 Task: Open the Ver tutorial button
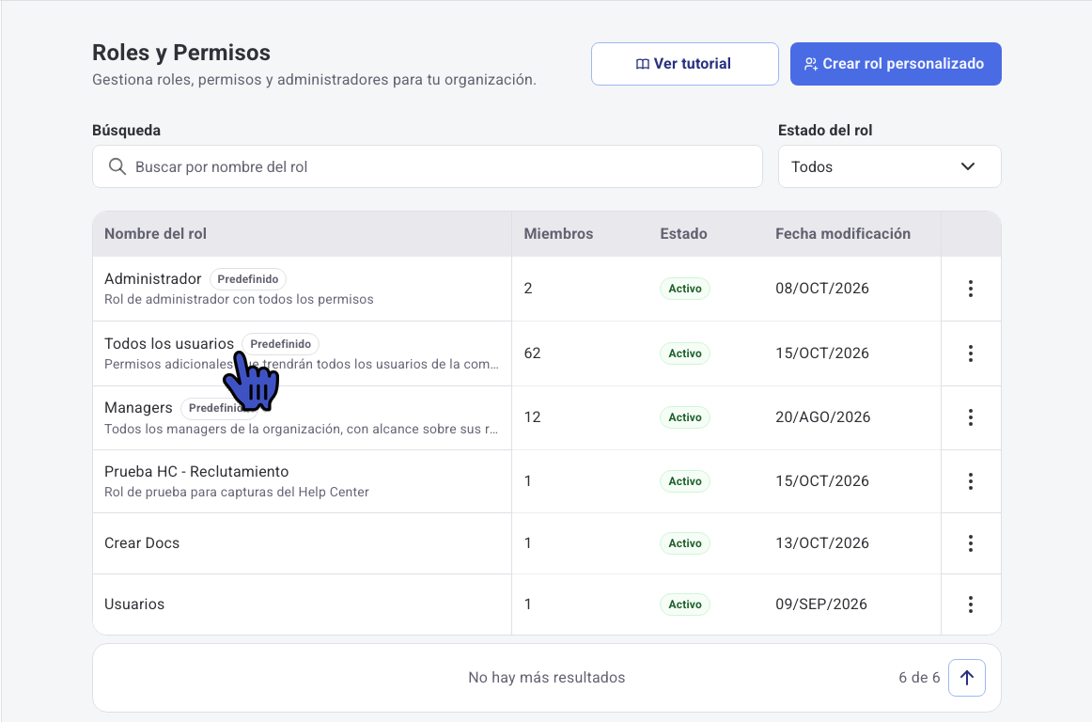pos(684,64)
